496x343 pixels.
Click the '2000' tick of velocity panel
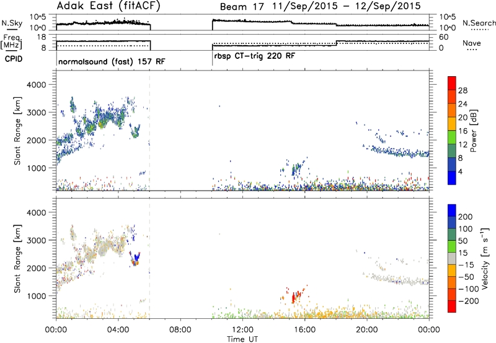pos(36,268)
